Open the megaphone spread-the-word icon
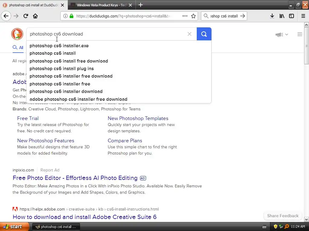The height and width of the screenshot is (231, 309). coord(279,35)
